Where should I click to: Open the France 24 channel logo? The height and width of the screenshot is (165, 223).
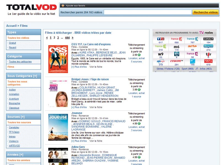point(193,61)
